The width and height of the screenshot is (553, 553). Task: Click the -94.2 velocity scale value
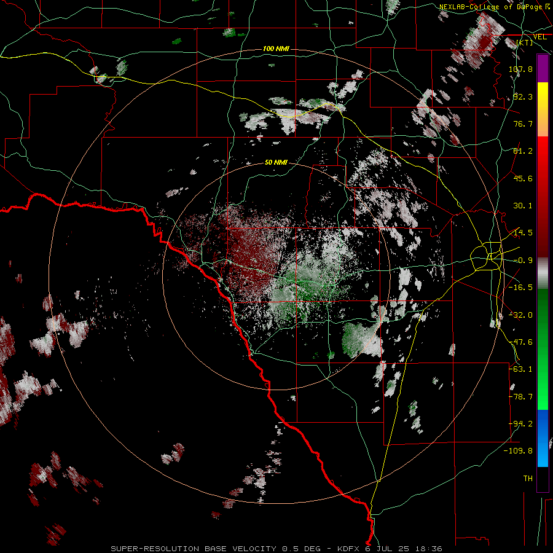(520, 424)
